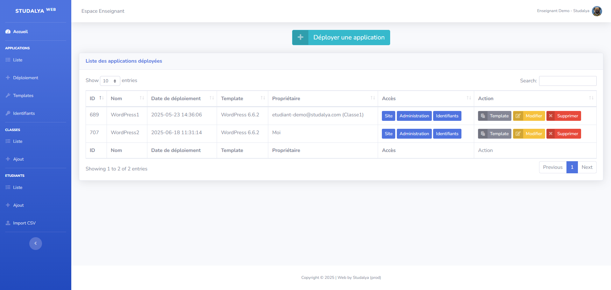
Task: Open Enseignant Demo - Studalya user menu
Action: coord(563,11)
